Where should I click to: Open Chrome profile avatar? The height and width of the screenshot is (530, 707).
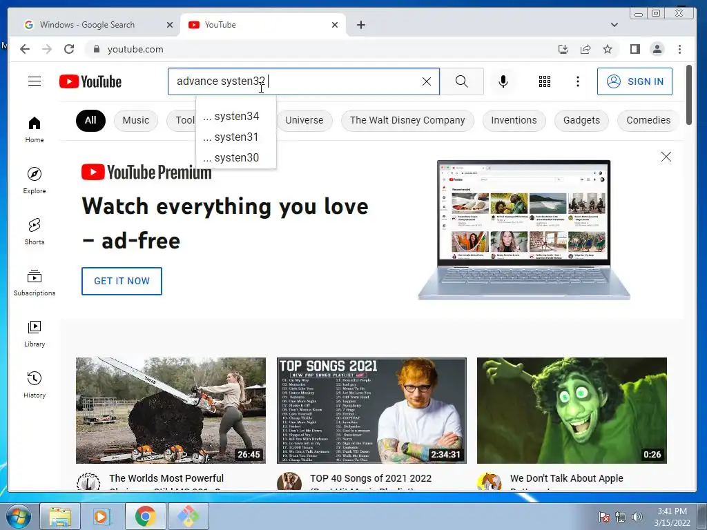point(657,49)
